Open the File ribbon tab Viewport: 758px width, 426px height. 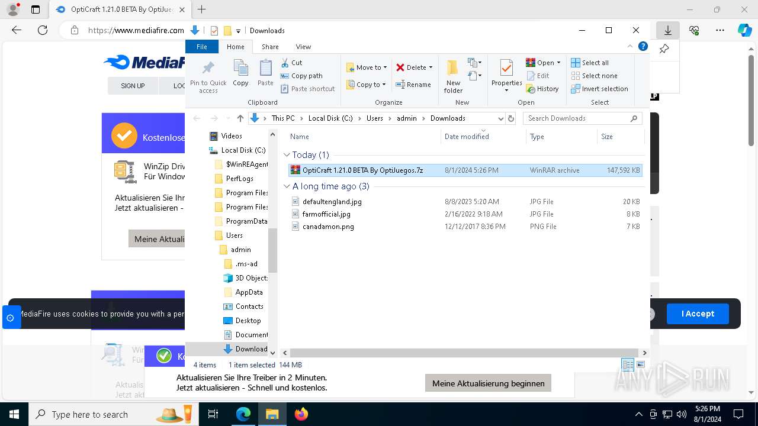click(202, 47)
